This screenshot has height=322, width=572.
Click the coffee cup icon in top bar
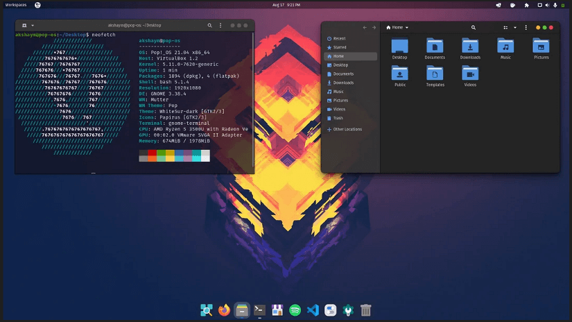tap(512, 5)
